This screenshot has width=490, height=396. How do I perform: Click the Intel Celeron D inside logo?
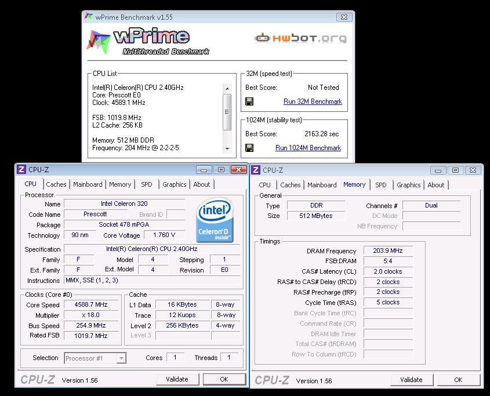(215, 220)
